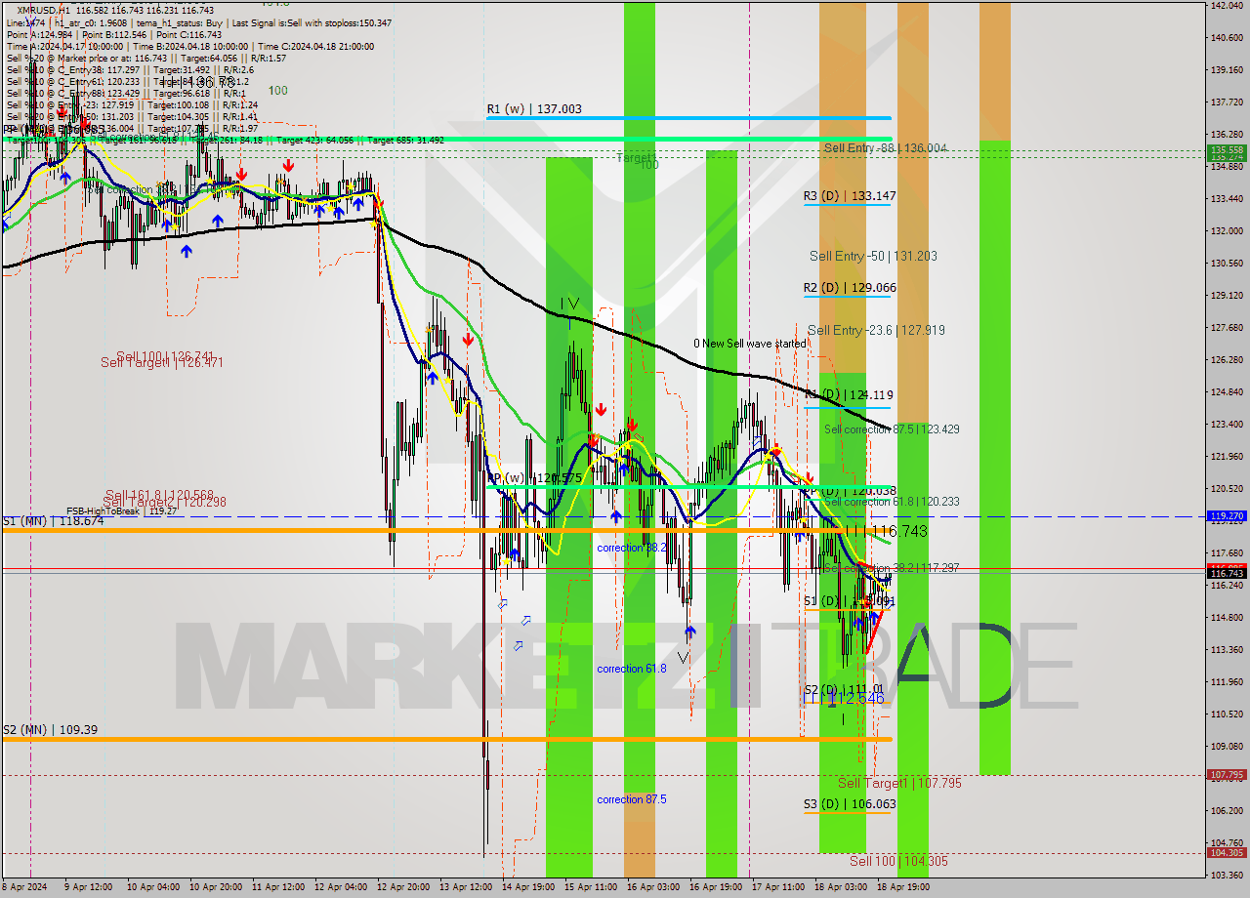Click the price axis value 132.000

tap(1227, 231)
